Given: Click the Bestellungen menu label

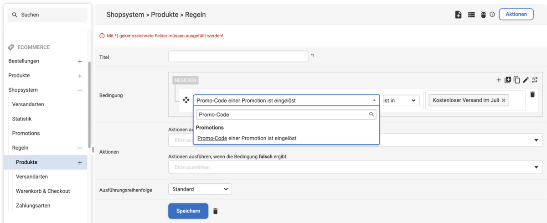Looking at the screenshot, I should click(24, 61).
